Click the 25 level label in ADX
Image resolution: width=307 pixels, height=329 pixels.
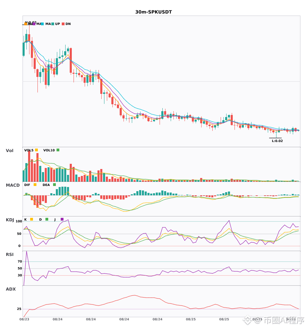(x=19, y=309)
